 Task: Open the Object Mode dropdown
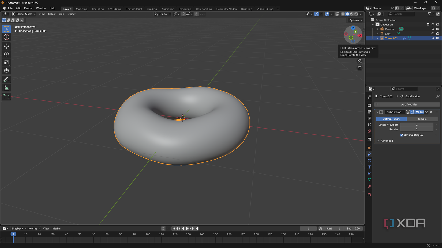pos(24,14)
